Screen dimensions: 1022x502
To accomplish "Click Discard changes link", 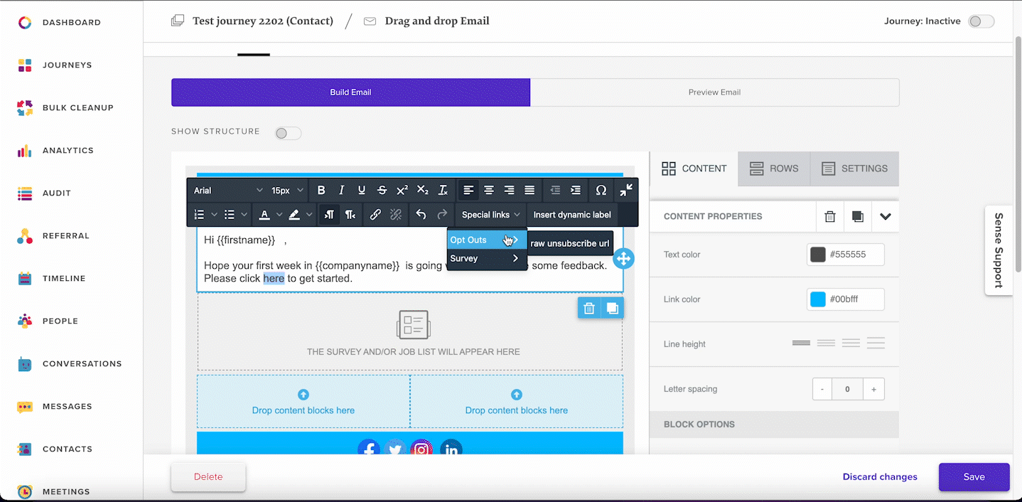I will point(880,477).
